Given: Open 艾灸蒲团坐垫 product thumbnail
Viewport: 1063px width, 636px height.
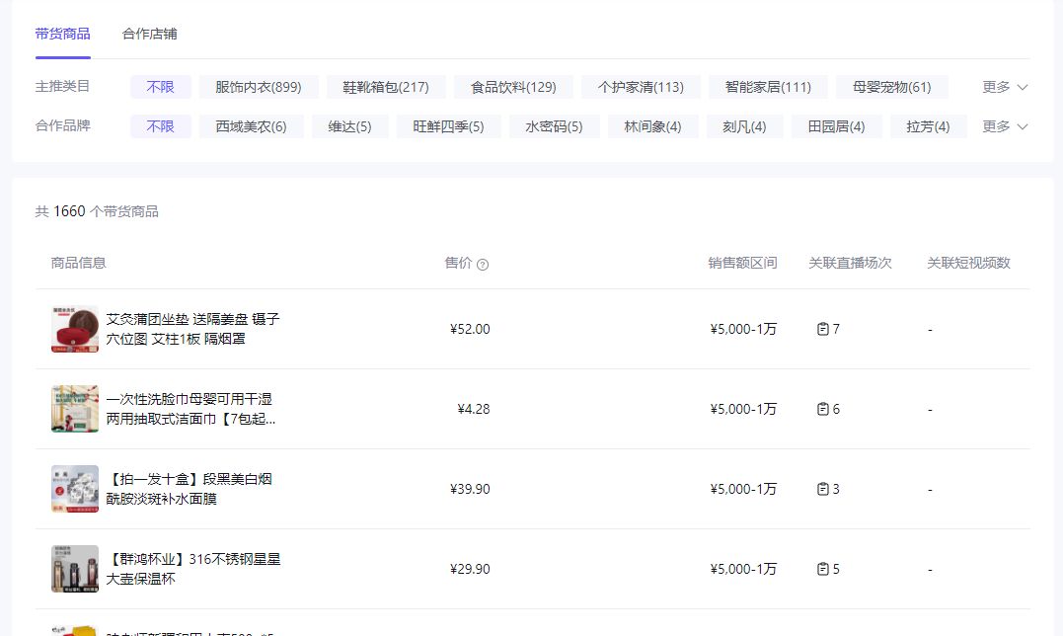Looking at the screenshot, I should [75, 329].
